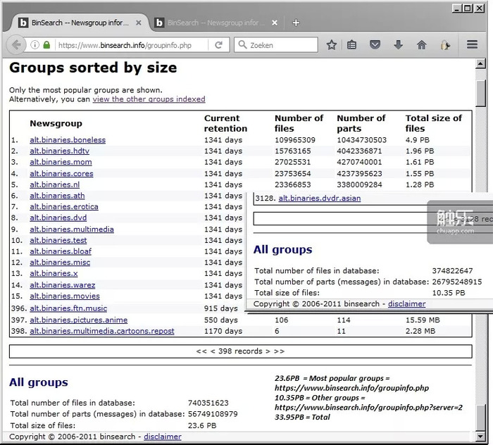493x445 pixels.
Task: Go to last page with >> control
Action: 279,351
